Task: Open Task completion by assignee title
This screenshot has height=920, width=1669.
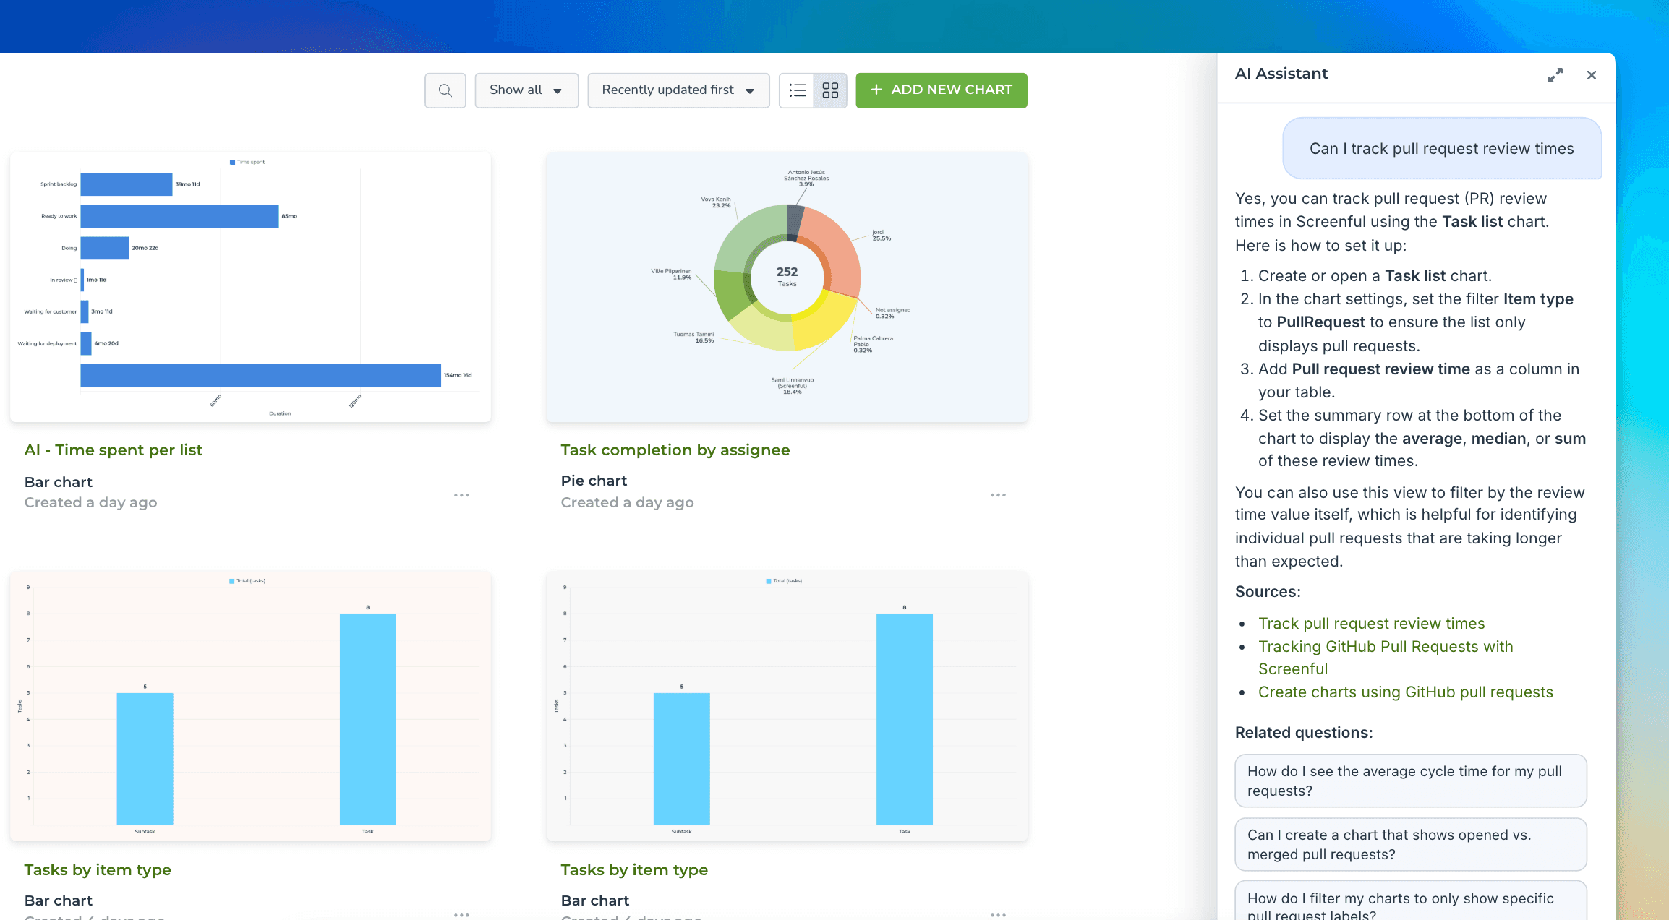Action: pos(675,450)
